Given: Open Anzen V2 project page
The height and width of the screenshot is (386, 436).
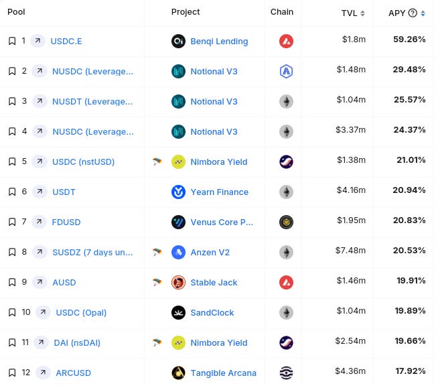Looking at the screenshot, I should tap(210, 253).
